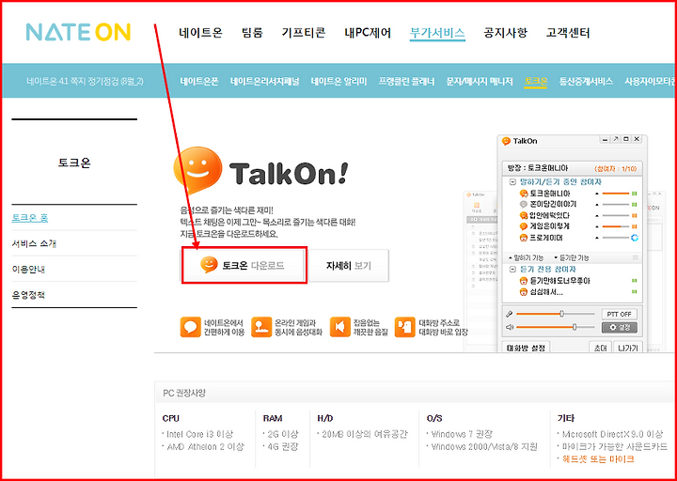Image resolution: width=677 pixels, height=481 pixels.
Task: Click the avatar icon of 프로게이머
Action: tap(524, 238)
